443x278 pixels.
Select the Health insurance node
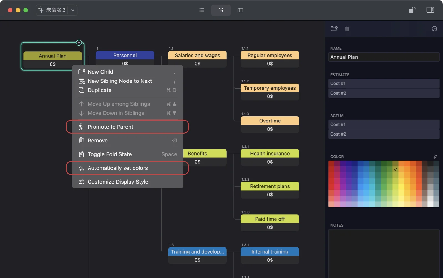point(270,154)
